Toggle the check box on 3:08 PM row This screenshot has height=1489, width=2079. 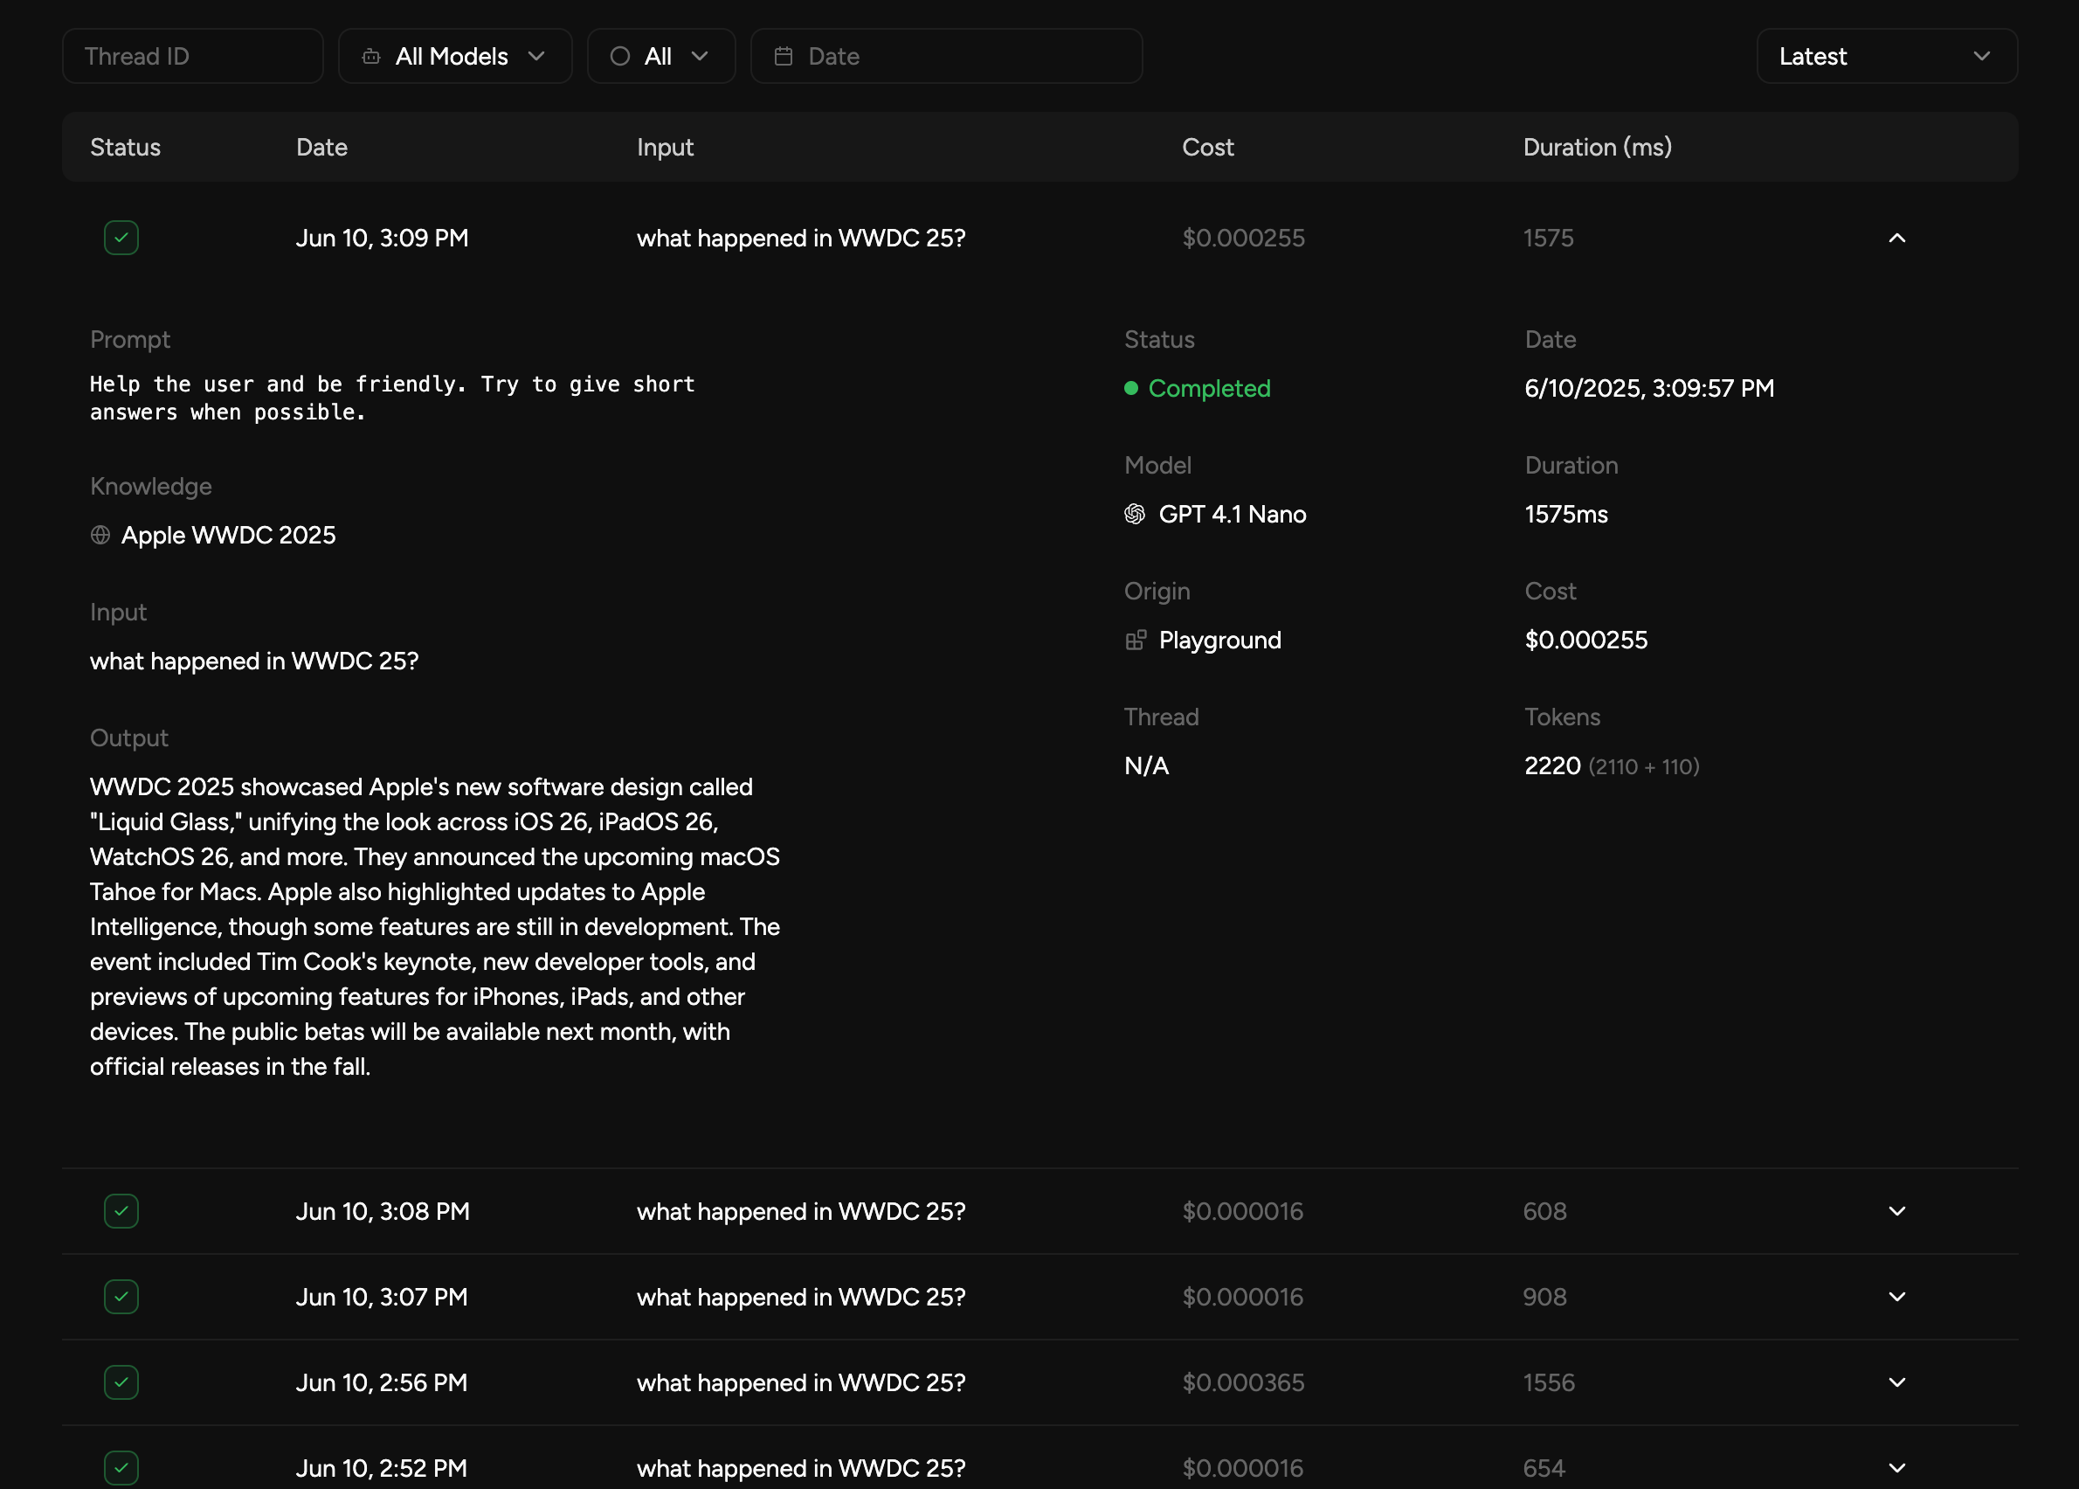coord(121,1211)
